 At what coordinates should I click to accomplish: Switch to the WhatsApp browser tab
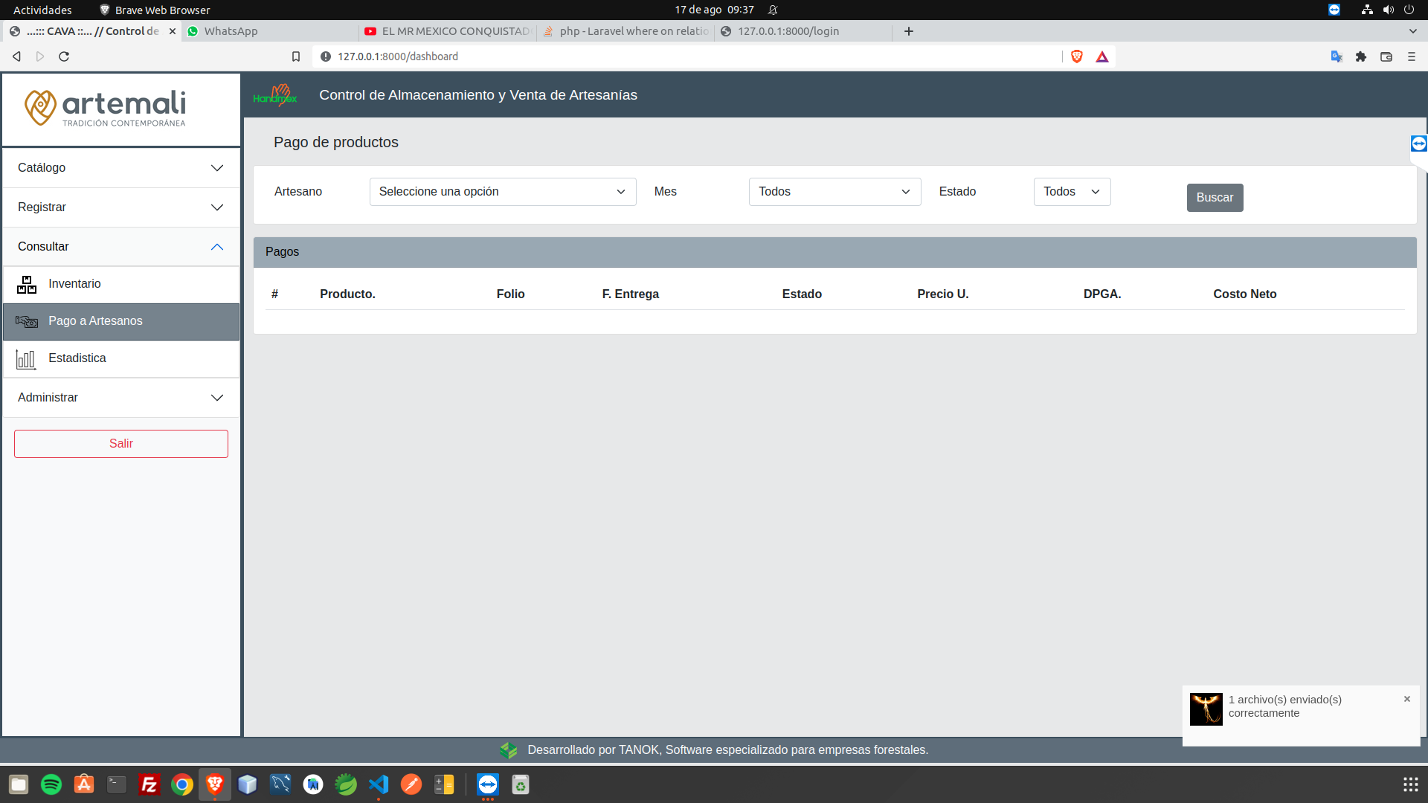tap(231, 31)
